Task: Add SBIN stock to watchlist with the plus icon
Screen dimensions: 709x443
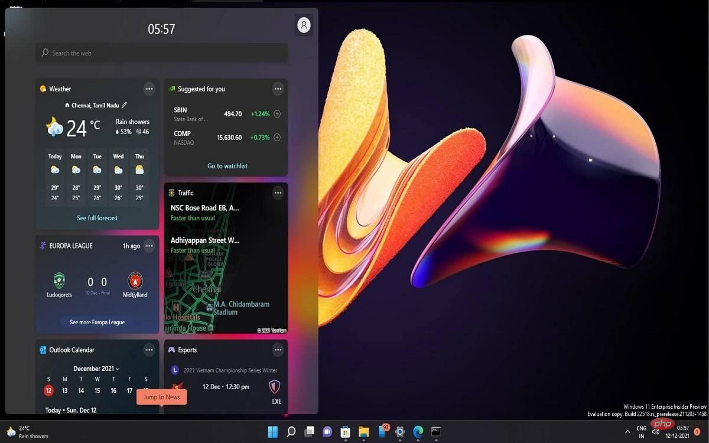Action: pyautogui.click(x=277, y=113)
